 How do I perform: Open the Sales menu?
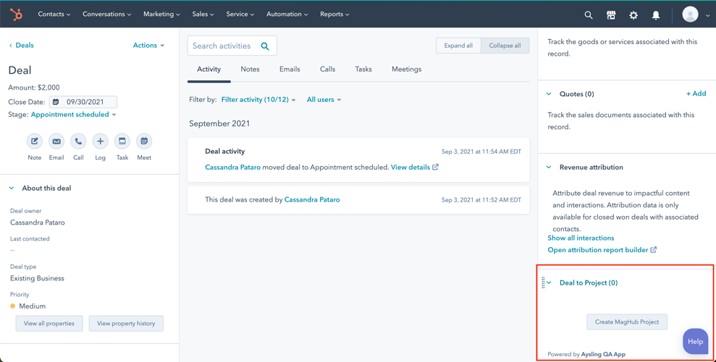(x=203, y=14)
